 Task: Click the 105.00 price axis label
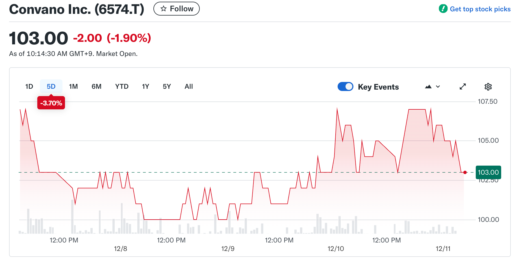pos(488,140)
